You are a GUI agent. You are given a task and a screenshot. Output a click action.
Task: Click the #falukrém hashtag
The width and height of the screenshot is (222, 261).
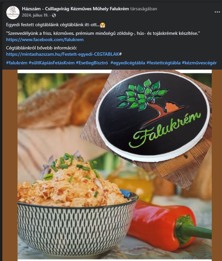(x=17, y=63)
